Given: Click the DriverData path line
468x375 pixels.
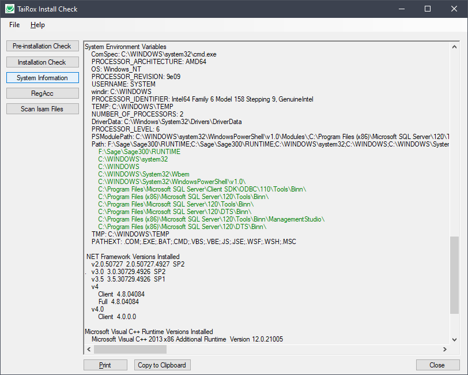Looking at the screenshot, I should coord(167,122).
